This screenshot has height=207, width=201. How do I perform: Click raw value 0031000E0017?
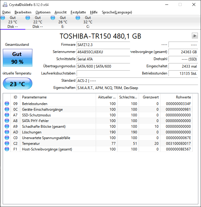pyautogui.click(x=178, y=144)
